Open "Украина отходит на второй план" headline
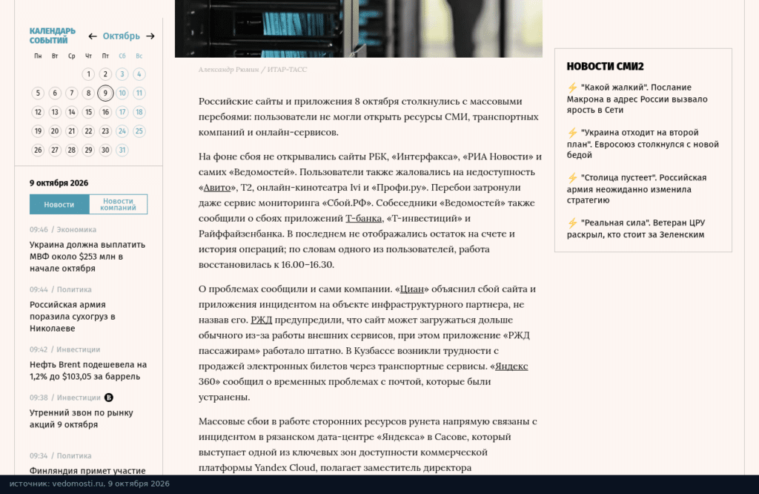This screenshot has height=494, width=759. pos(643,144)
